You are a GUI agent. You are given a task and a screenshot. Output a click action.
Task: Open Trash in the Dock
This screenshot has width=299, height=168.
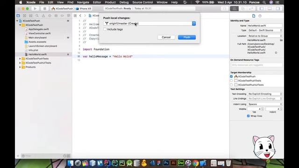point(228,163)
